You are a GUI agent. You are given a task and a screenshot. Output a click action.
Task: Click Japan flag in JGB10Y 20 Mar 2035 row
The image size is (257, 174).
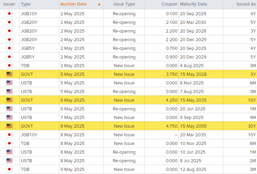pyautogui.click(x=9, y=135)
